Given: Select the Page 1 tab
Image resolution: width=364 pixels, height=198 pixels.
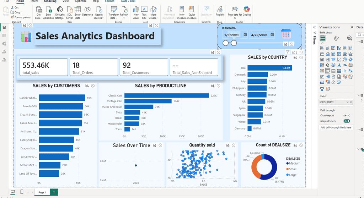Looking at the screenshot, I should coord(42,192).
